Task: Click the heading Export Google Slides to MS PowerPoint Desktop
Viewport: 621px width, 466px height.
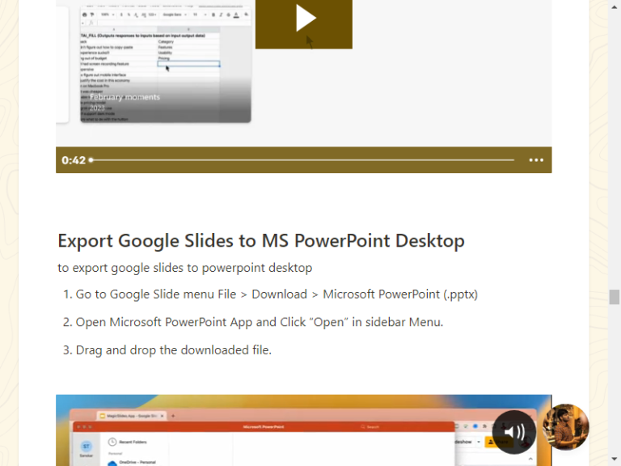Action: [x=261, y=240]
